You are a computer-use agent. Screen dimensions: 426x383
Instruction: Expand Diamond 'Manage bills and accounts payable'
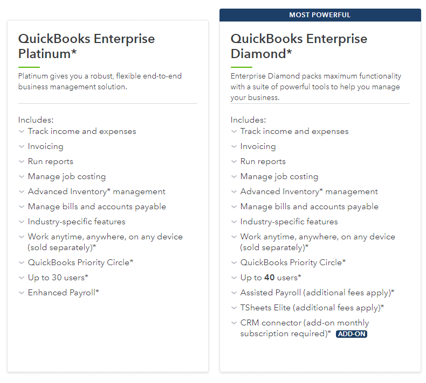(234, 207)
